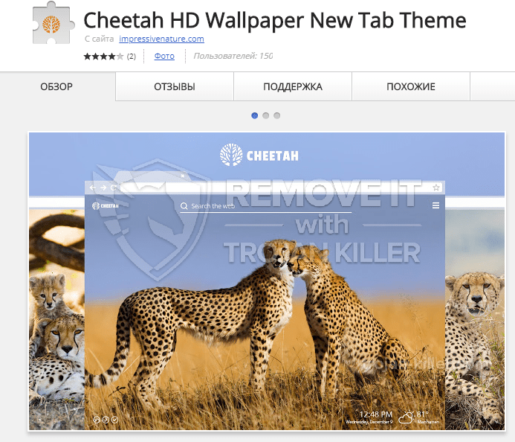The image size is (515, 442).
Task: Click the bookmark star icon in preview
Action: 435,188
